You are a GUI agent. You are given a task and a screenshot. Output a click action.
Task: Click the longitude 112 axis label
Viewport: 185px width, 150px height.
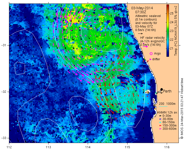click(9, 147)
